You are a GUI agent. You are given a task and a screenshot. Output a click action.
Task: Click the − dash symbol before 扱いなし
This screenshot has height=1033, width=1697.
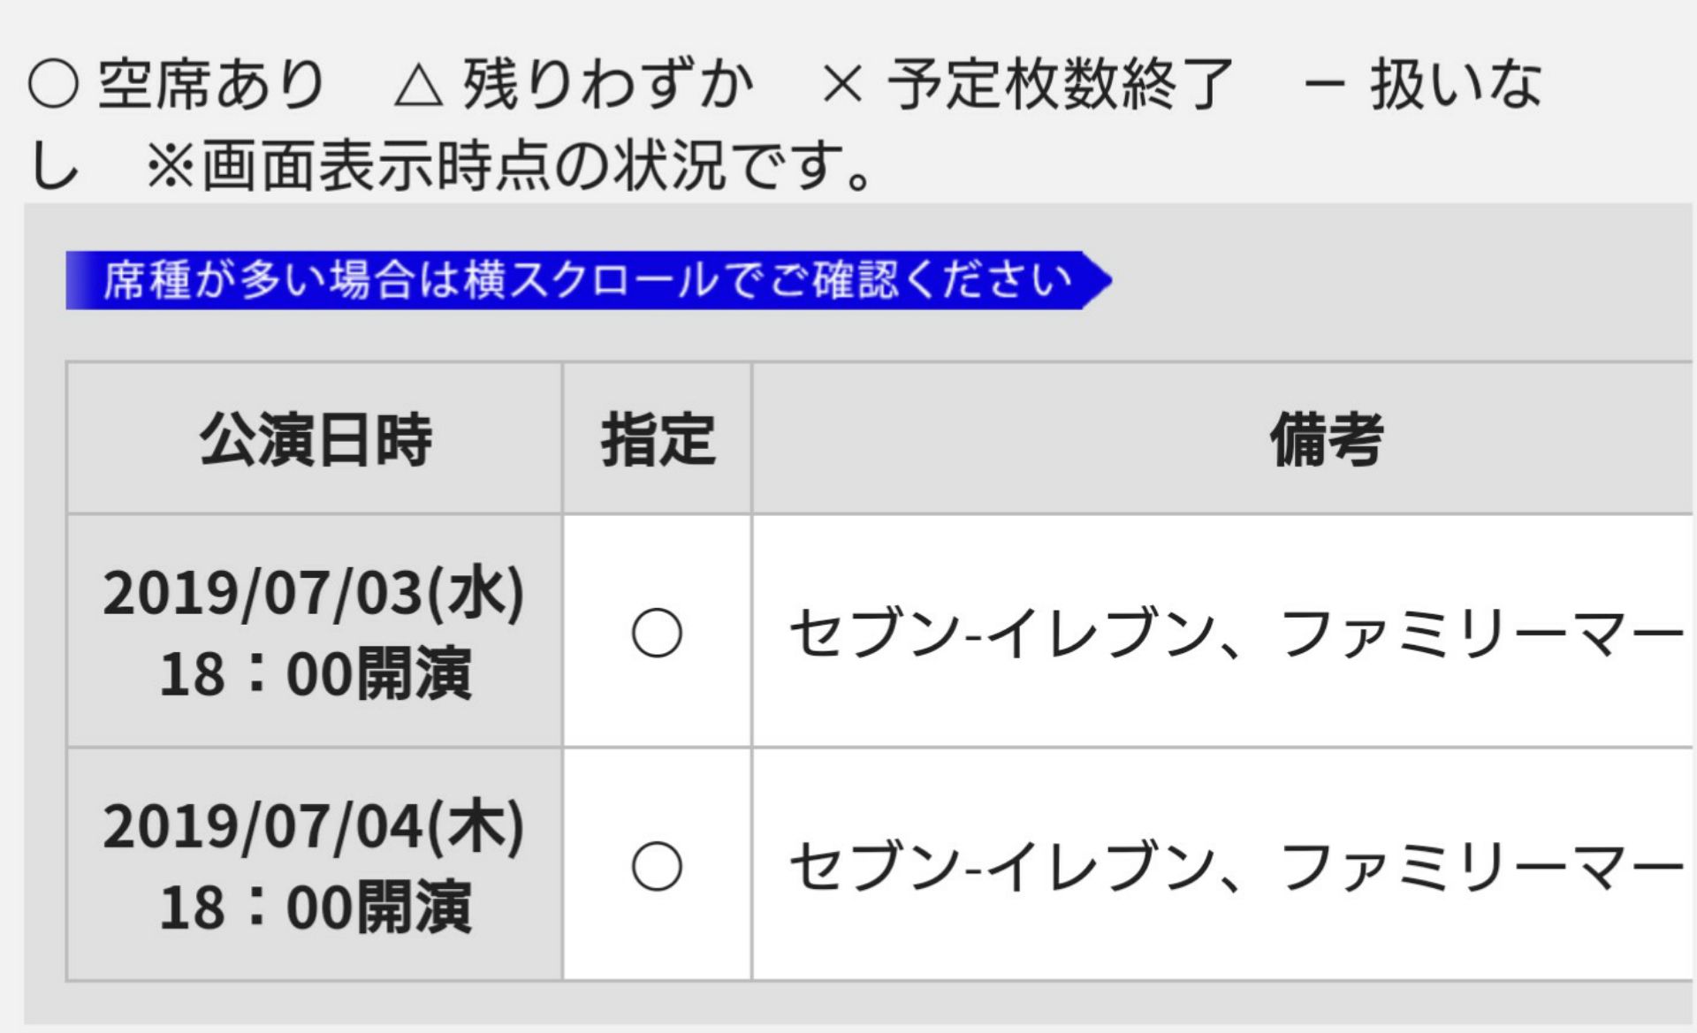coord(1323,86)
